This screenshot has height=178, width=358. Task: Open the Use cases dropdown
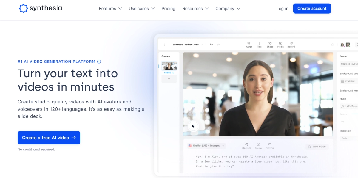click(141, 9)
